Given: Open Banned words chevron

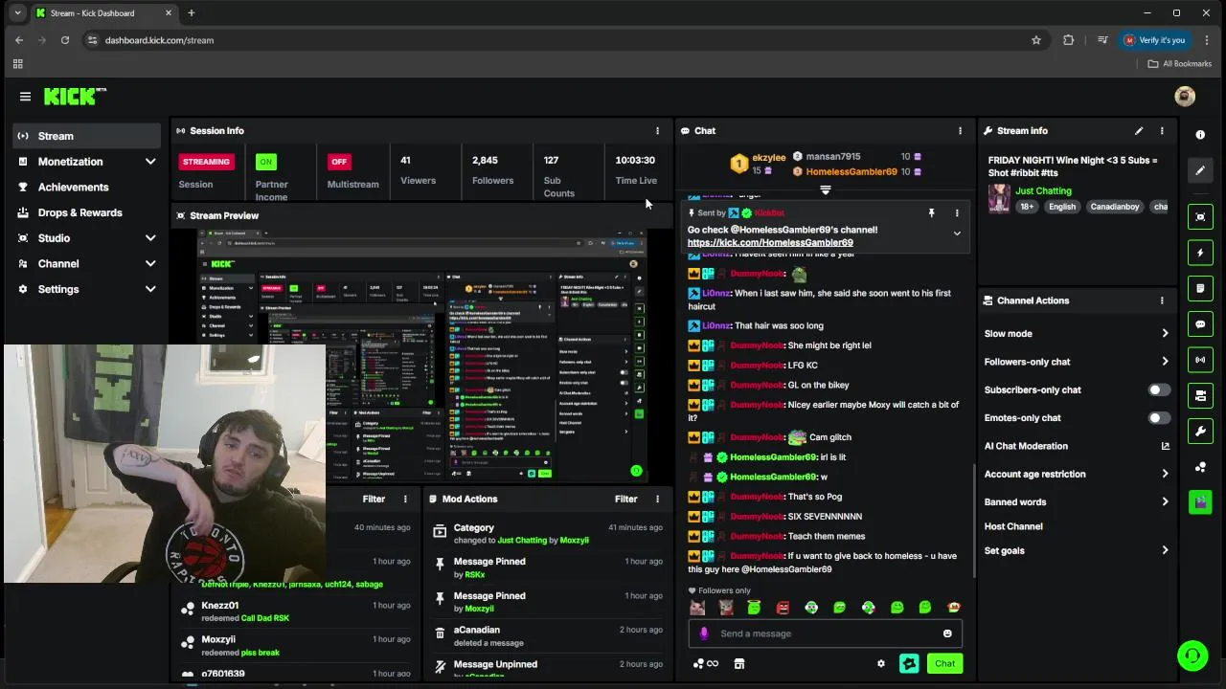Looking at the screenshot, I should [x=1165, y=502].
